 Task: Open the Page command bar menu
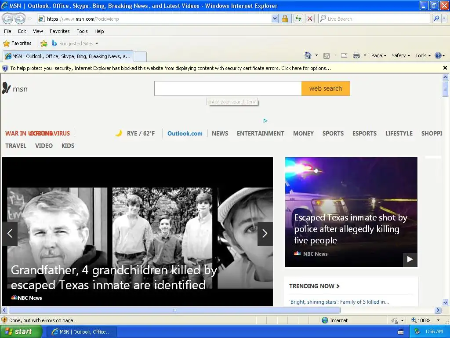[378, 55]
